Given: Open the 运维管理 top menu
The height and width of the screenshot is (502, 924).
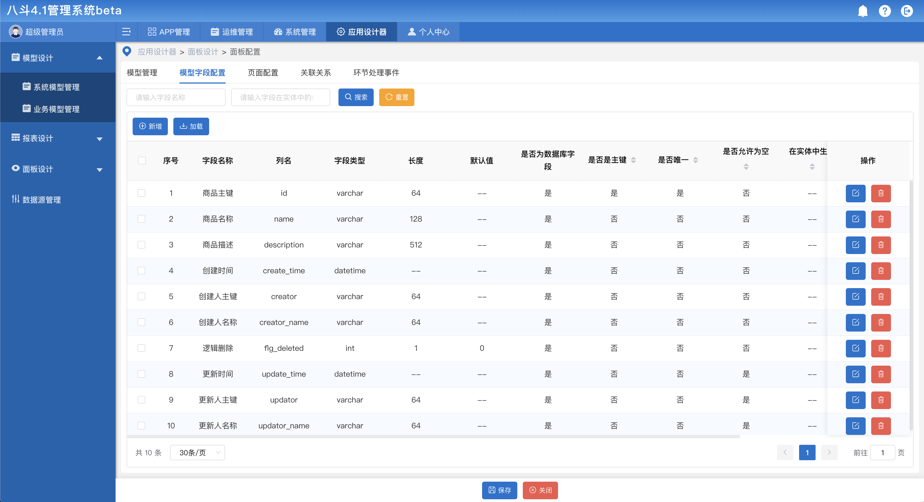Looking at the screenshot, I should pyautogui.click(x=232, y=32).
